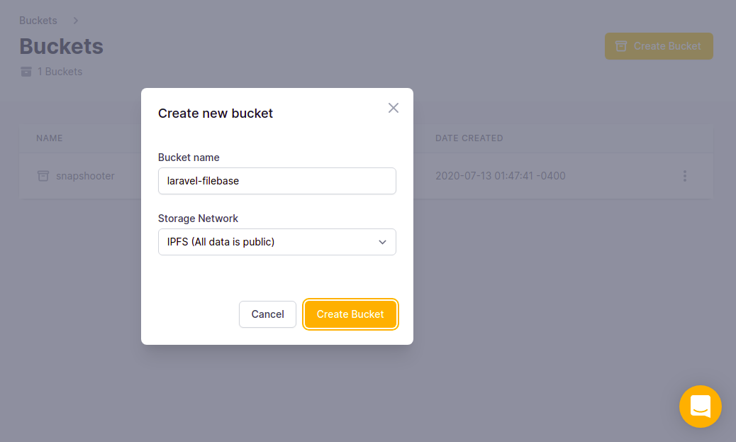Click the snapshooter bucket icon
The width and height of the screenshot is (736, 442).
tap(43, 176)
